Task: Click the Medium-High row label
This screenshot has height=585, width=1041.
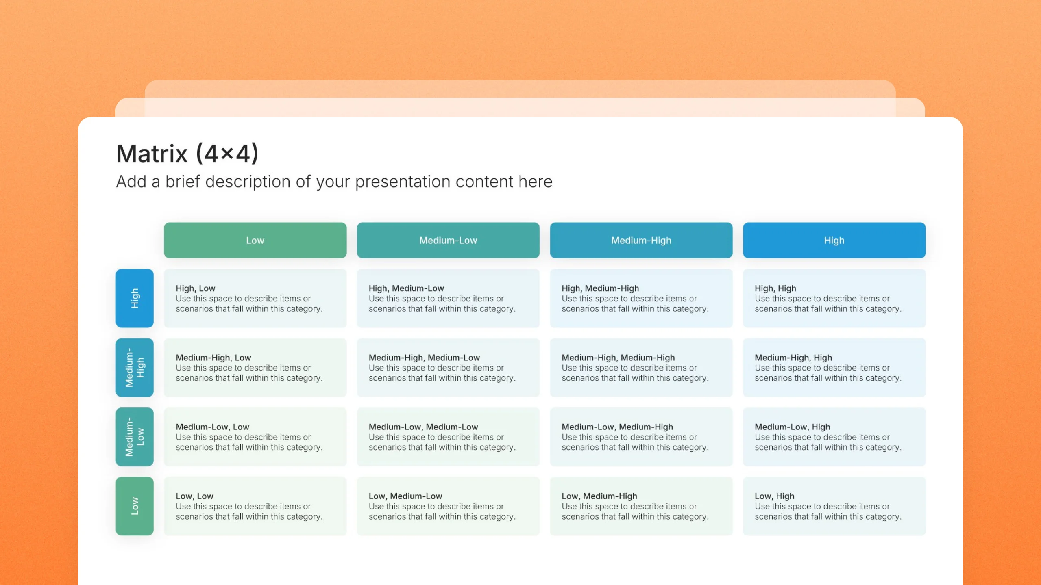Action: (135, 368)
